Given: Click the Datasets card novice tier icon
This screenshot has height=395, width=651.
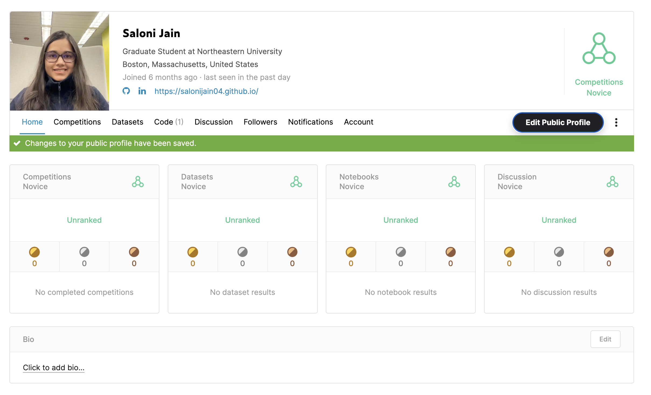Looking at the screenshot, I should [296, 182].
